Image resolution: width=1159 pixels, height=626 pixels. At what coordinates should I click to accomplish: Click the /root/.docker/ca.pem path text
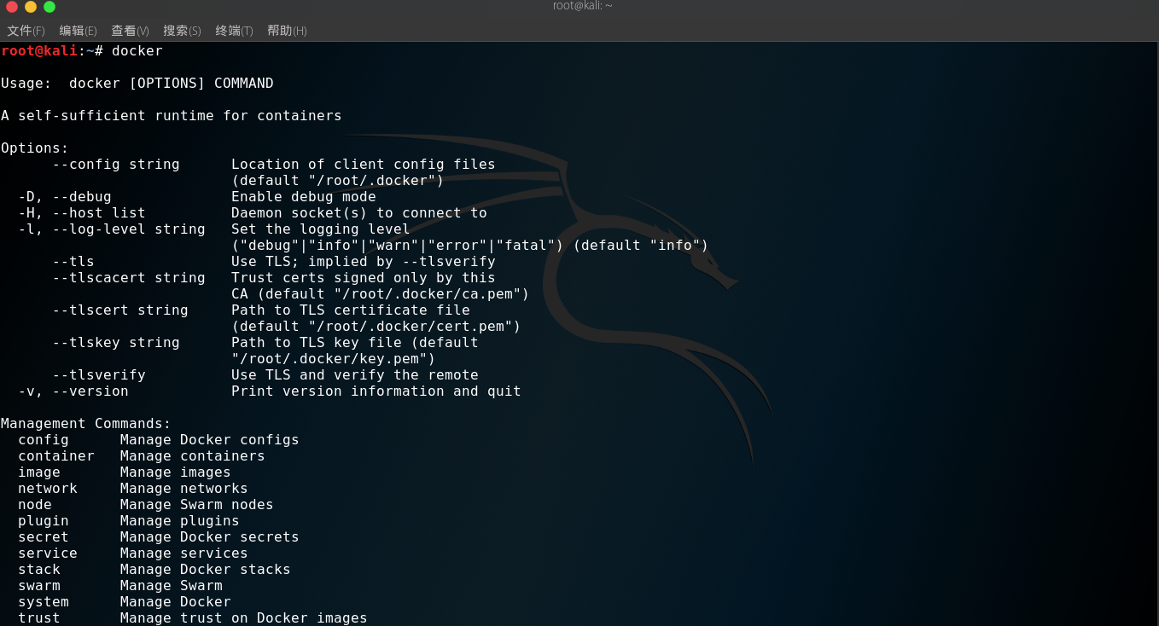tap(427, 293)
